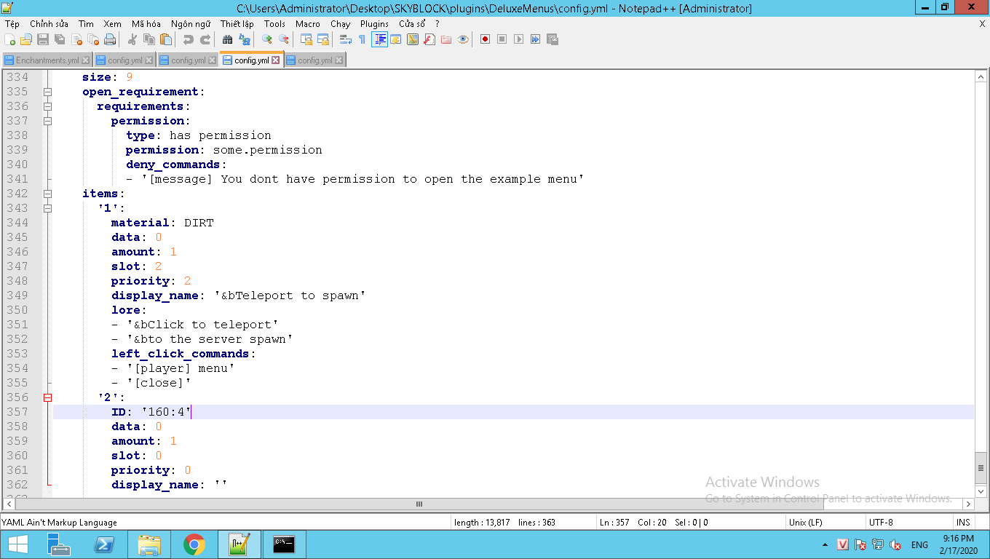
Task: Collapse the open_requirement fold at line 335
Action: [x=48, y=92]
